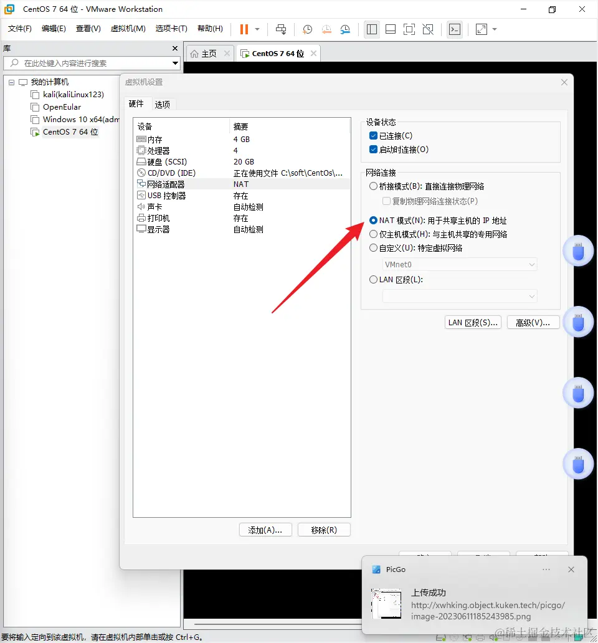Select 硬盘 (SCSI) device row
The height and width of the screenshot is (643, 598).
242,162
